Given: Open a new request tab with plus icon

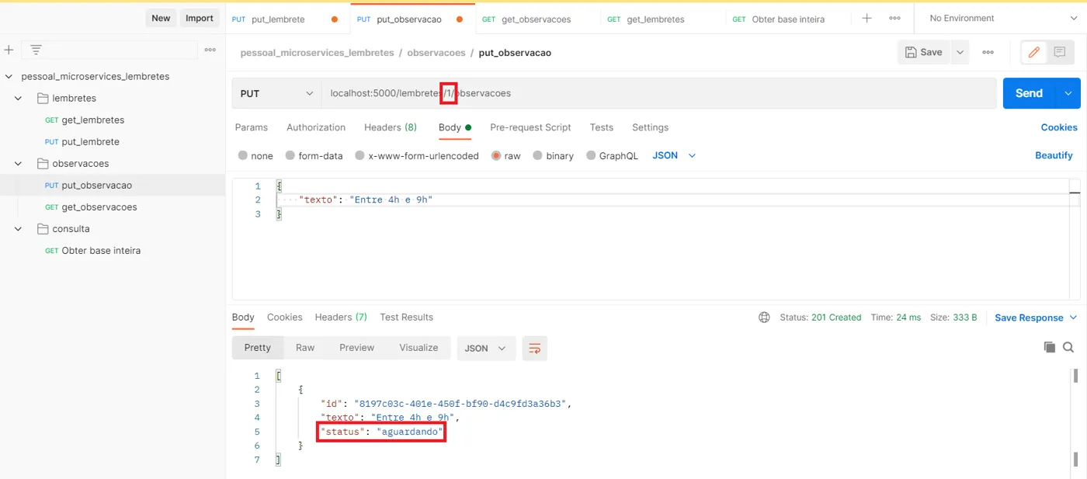Looking at the screenshot, I should click(x=867, y=18).
